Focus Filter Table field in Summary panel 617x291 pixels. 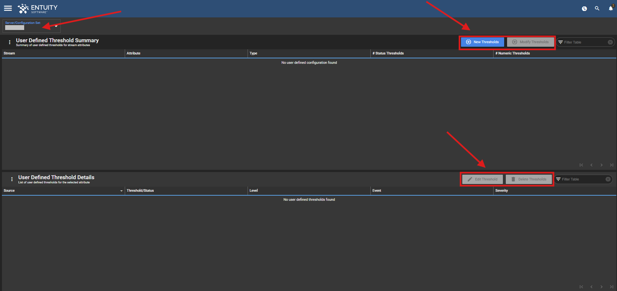coord(585,42)
